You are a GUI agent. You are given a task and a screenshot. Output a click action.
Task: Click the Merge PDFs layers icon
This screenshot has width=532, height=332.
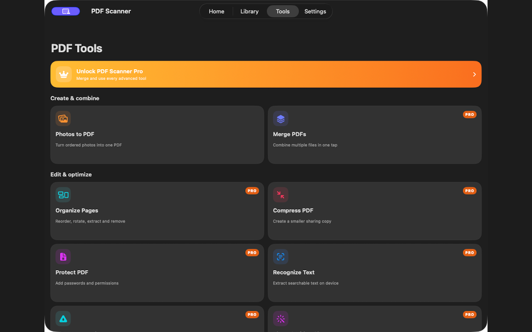(x=281, y=119)
